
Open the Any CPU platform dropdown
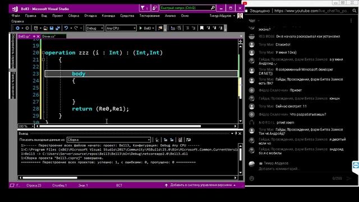point(121,28)
